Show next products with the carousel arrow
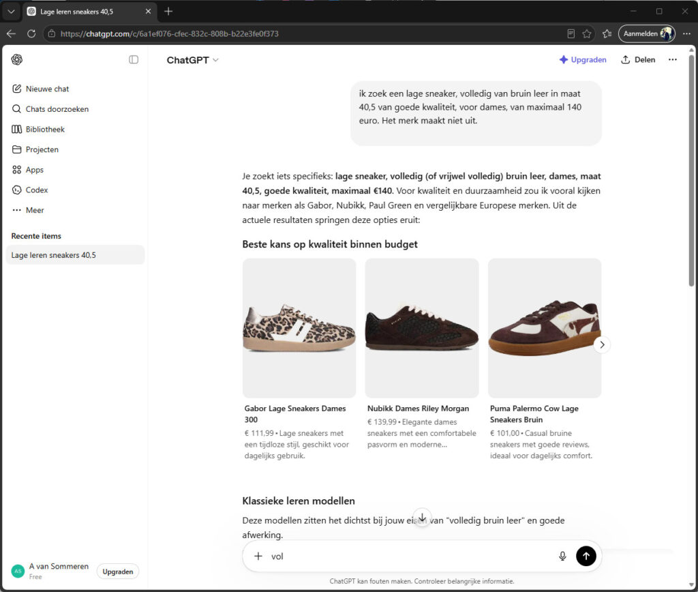This screenshot has width=698, height=592. 602,345
